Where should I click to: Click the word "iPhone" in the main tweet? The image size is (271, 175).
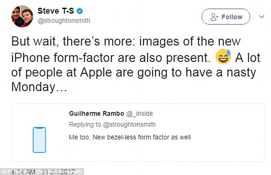27,57
